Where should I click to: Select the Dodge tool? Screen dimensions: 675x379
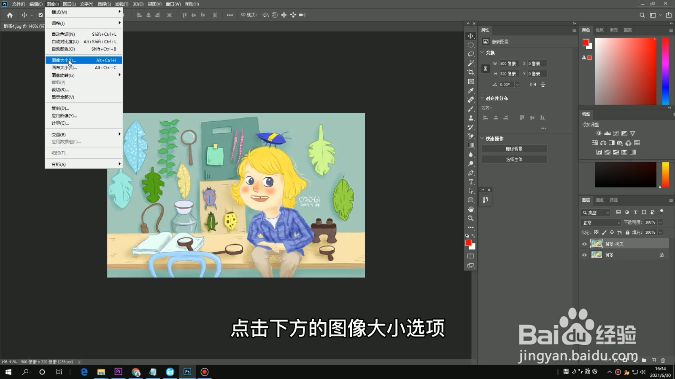click(x=471, y=164)
